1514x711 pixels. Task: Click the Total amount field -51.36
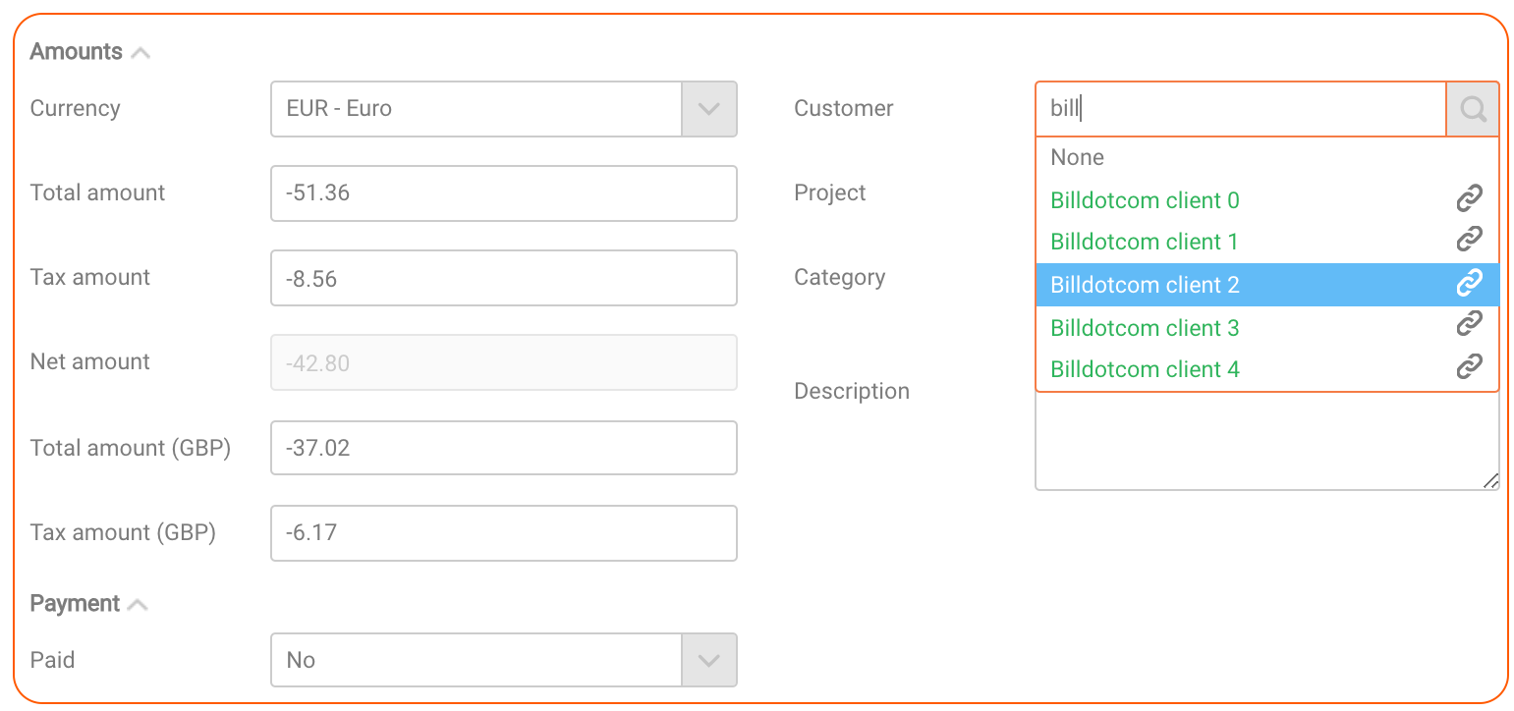(504, 193)
